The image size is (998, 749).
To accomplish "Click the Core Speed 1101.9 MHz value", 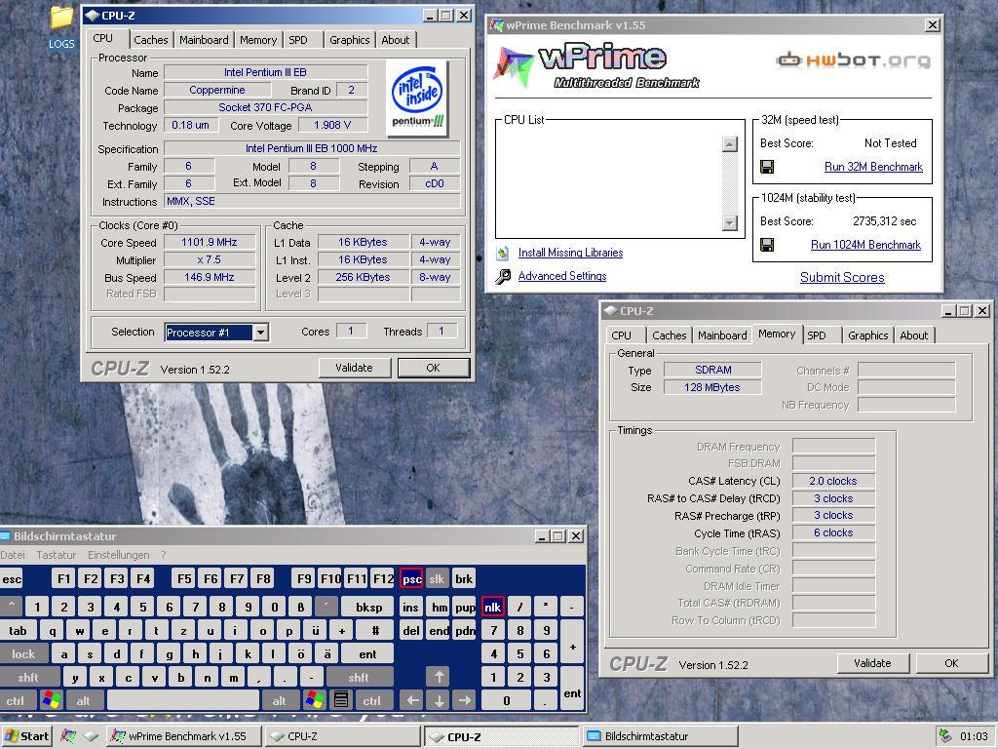I will (x=210, y=242).
